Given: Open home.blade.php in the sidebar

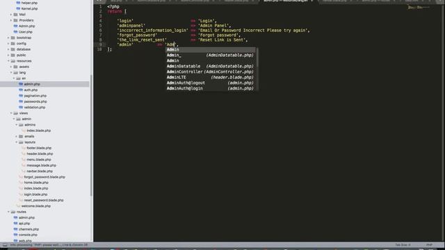Looking at the screenshot, I should [x=36, y=183].
